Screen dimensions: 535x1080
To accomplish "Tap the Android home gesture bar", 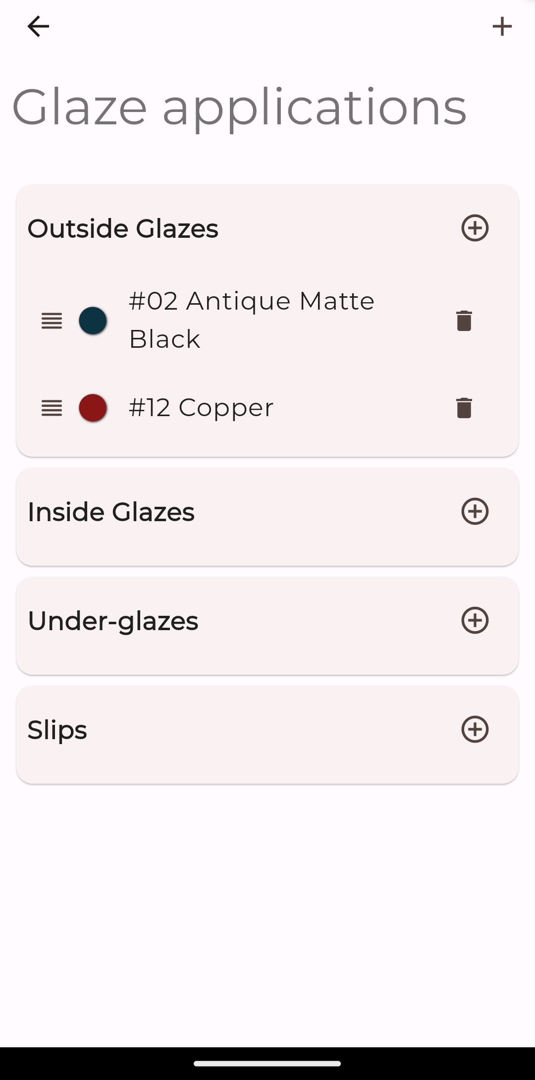I will 267,1063.
